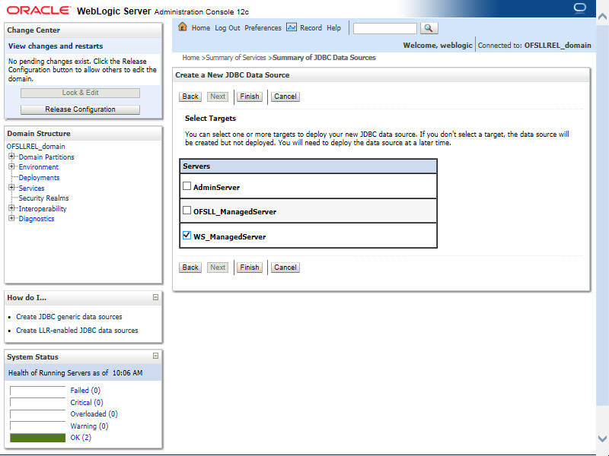Click the bottom Finish button
Screen dimensions: 609x456
click(250, 268)
